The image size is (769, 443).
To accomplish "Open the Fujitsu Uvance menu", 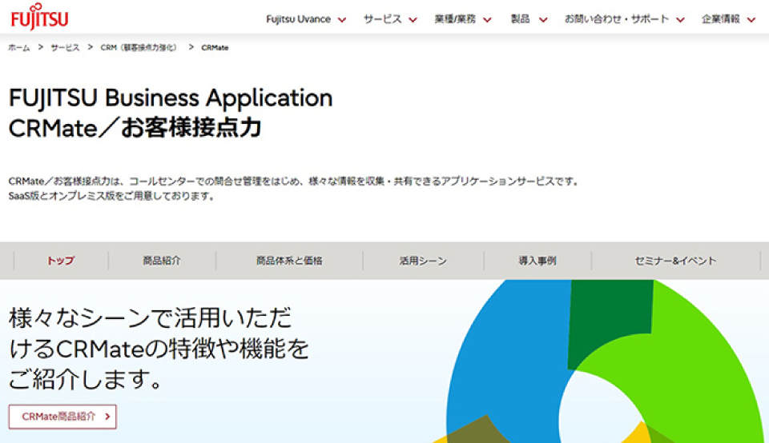I will pyautogui.click(x=298, y=19).
